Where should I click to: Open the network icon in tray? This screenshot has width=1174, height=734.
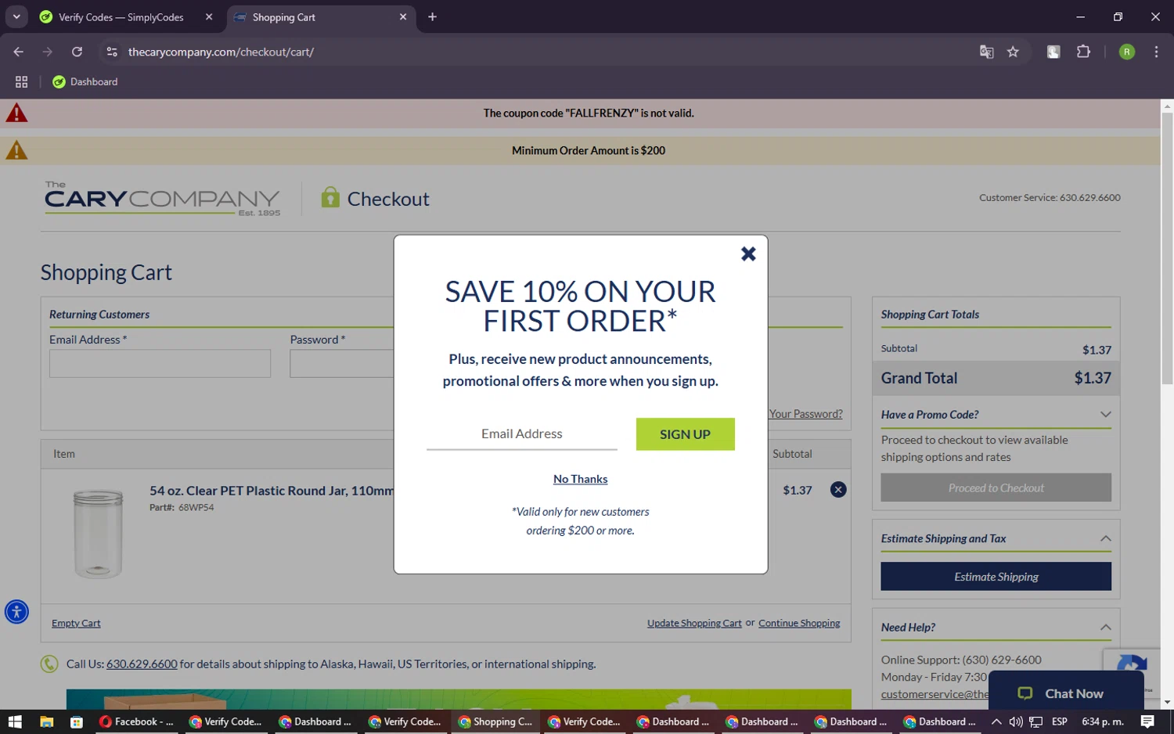[x=1035, y=721]
